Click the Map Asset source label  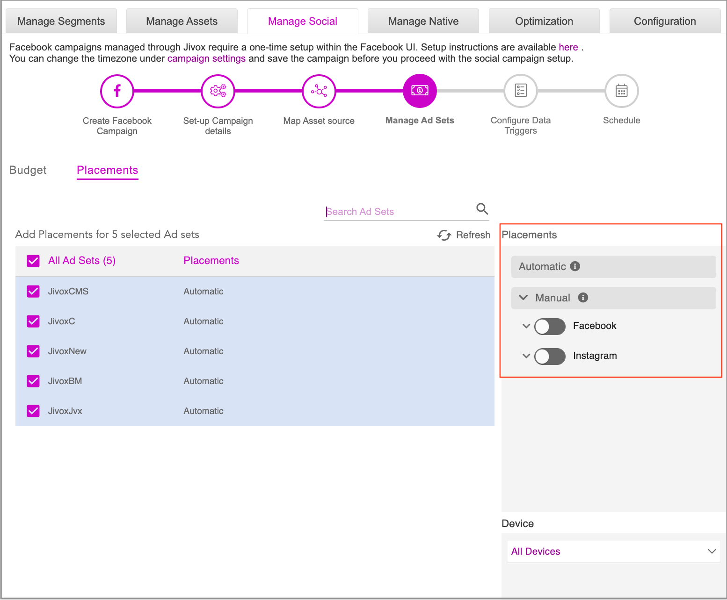pyautogui.click(x=319, y=121)
